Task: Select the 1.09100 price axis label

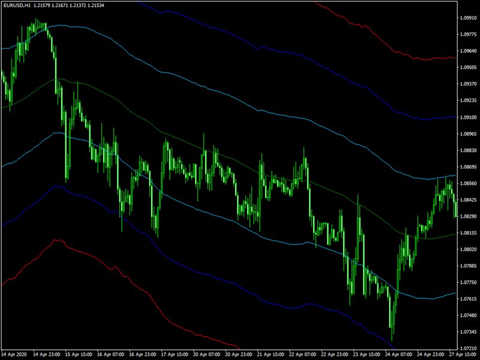Action: pyautogui.click(x=468, y=117)
